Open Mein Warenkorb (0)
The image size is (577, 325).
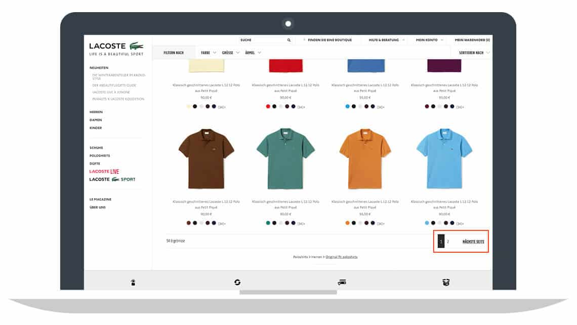[472, 40]
